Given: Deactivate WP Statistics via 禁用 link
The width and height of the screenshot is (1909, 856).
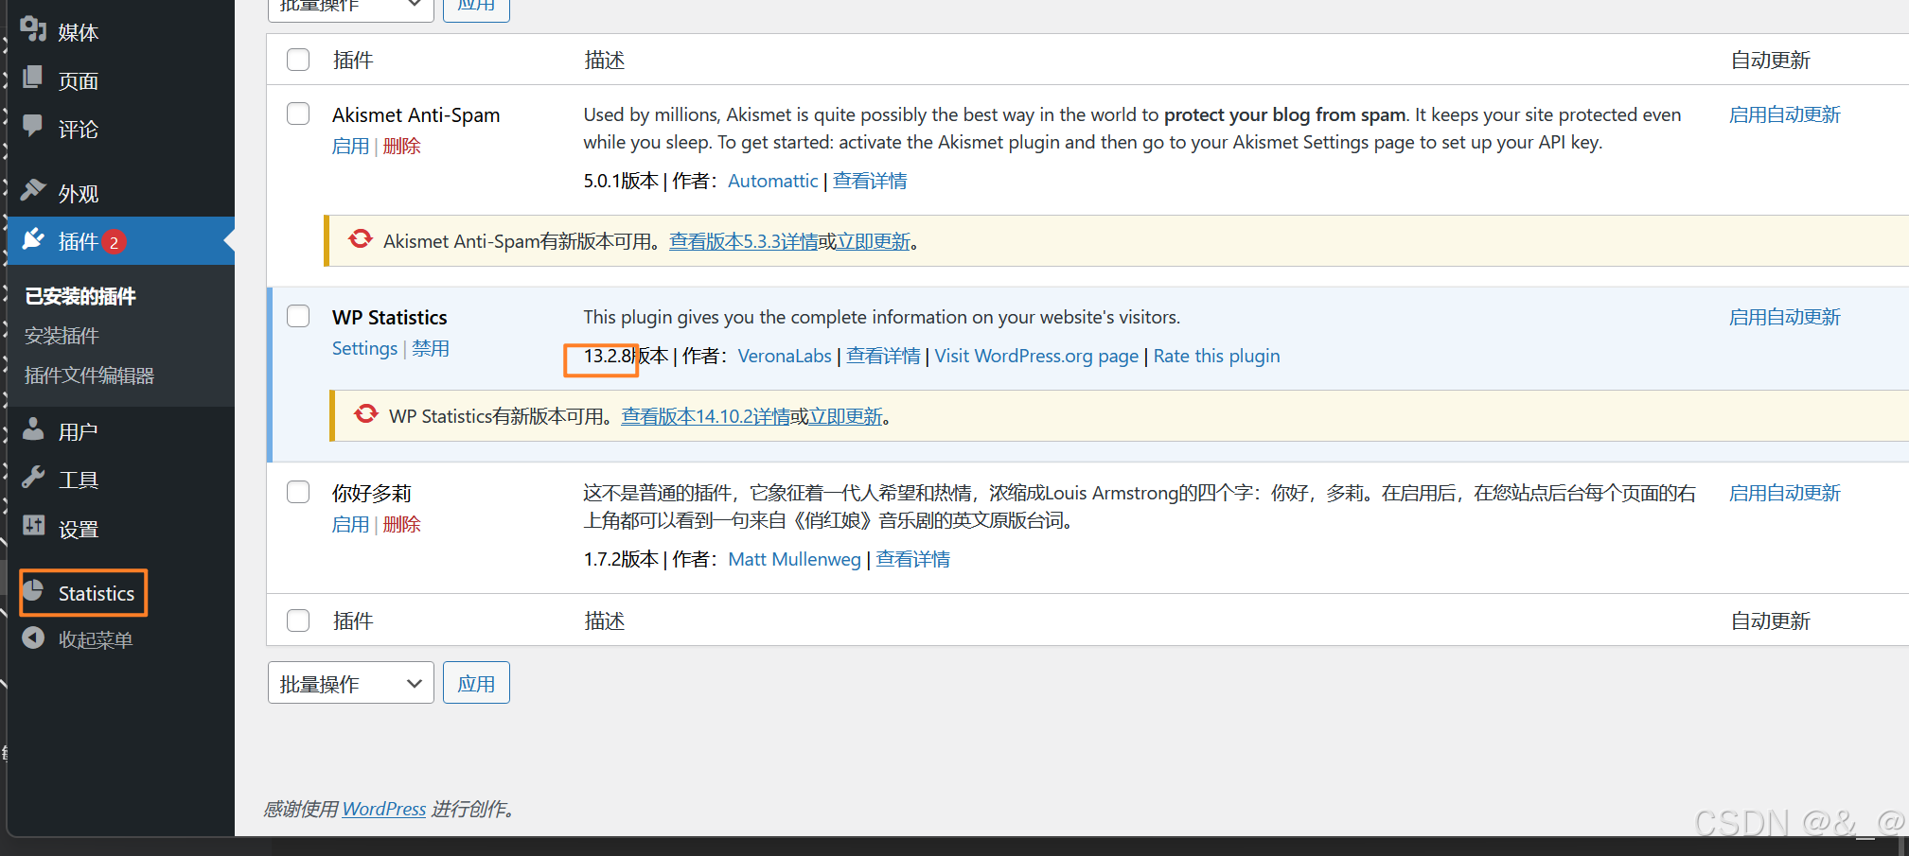Looking at the screenshot, I should pyautogui.click(x=431, y=348).
